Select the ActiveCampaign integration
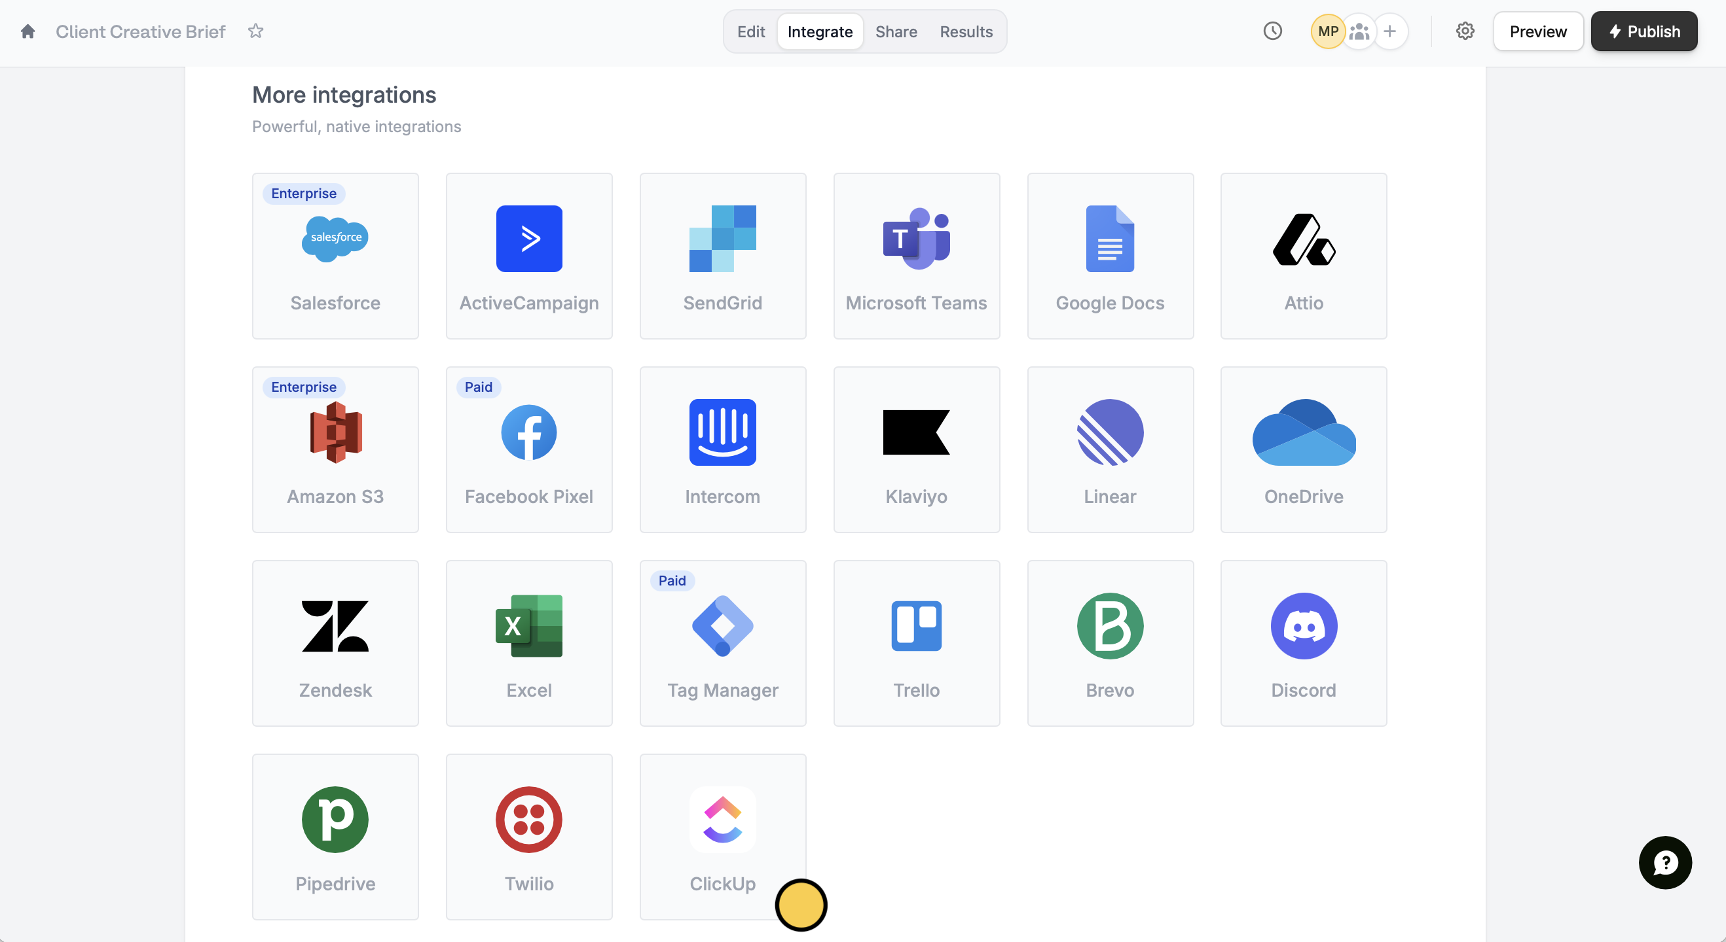 point(528,256)
